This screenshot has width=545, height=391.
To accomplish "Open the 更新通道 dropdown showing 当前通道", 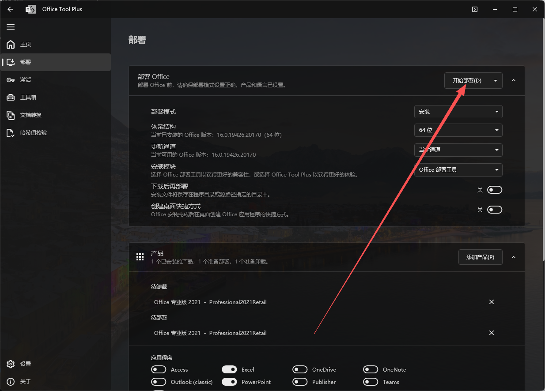I will (458, 150).
